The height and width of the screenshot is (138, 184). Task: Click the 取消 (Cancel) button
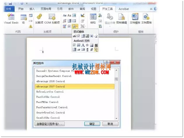pos(110,124)
